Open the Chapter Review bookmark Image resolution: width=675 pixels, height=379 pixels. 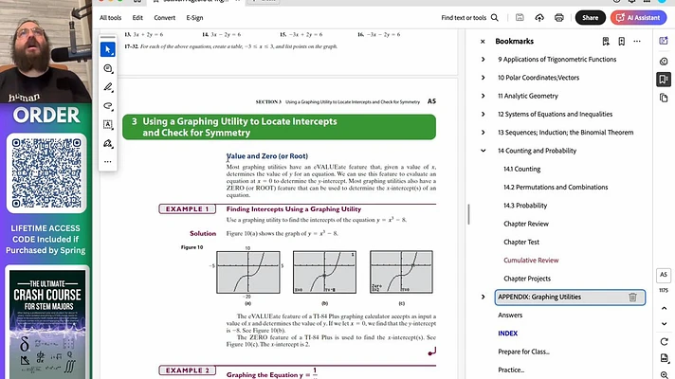pos(526,224)
